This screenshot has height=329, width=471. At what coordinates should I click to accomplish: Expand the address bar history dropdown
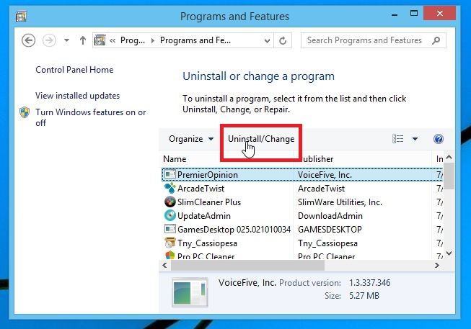(x=267, y=40)
